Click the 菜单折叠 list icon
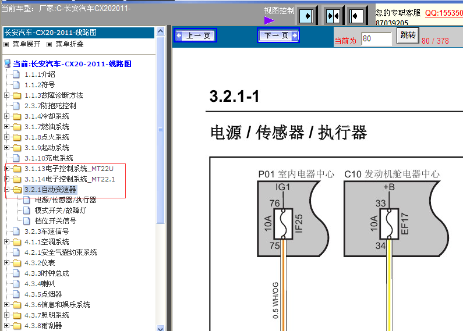The image size is (463, 331). (x=50, y=45)
